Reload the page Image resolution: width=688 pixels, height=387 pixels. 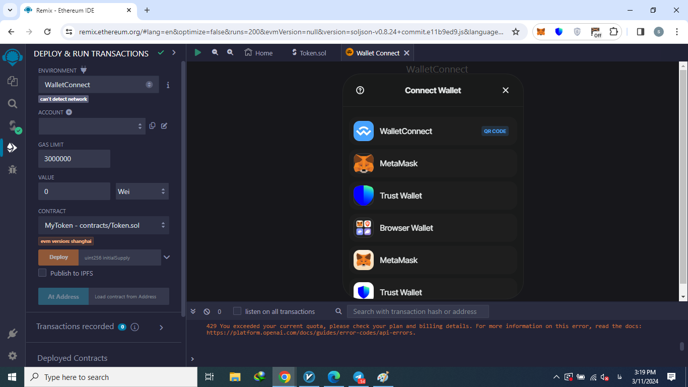coord(47,32)
